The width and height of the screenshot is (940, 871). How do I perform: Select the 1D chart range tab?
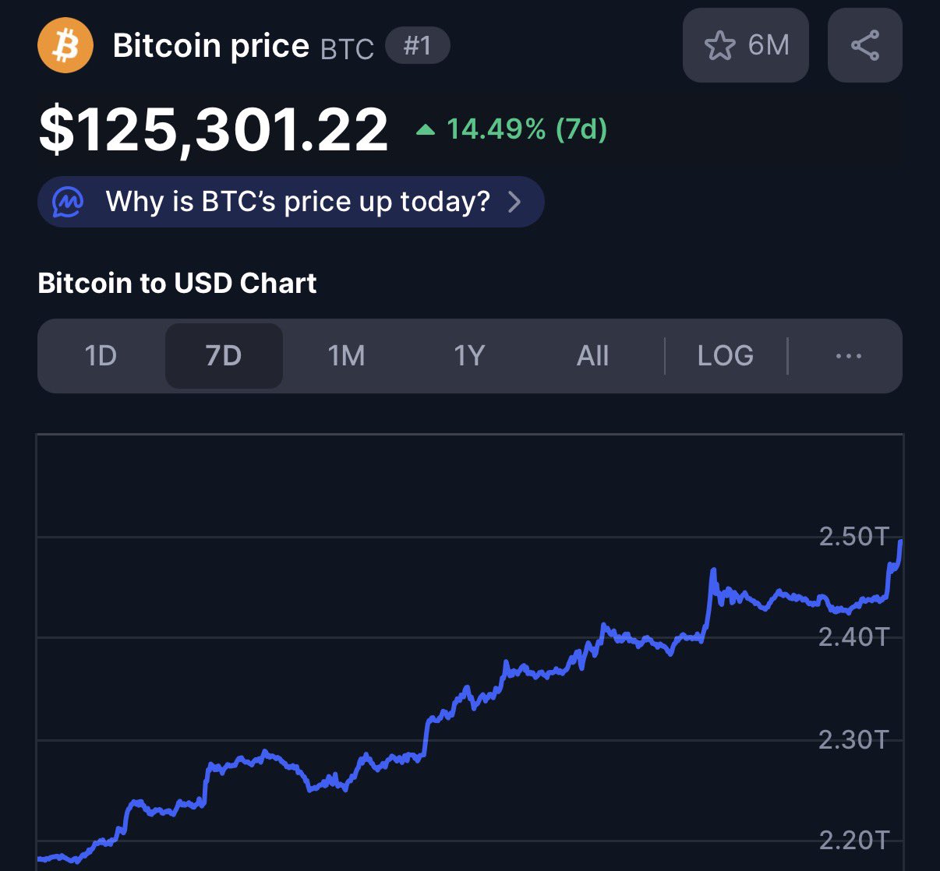pos(101,356)
